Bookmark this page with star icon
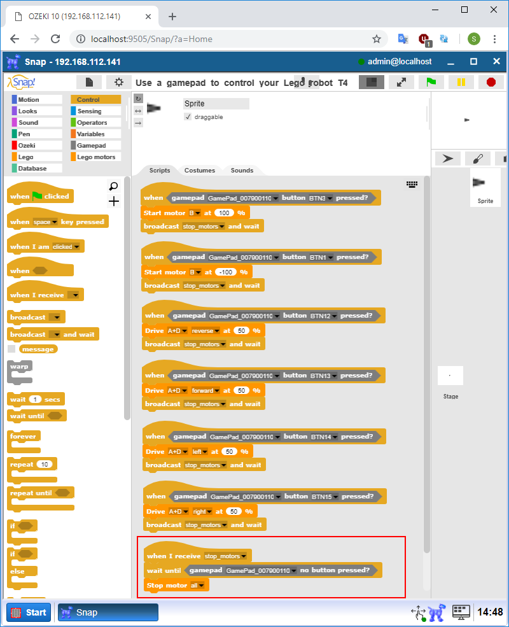Viewport: 509px width, 627px height. 377,39
